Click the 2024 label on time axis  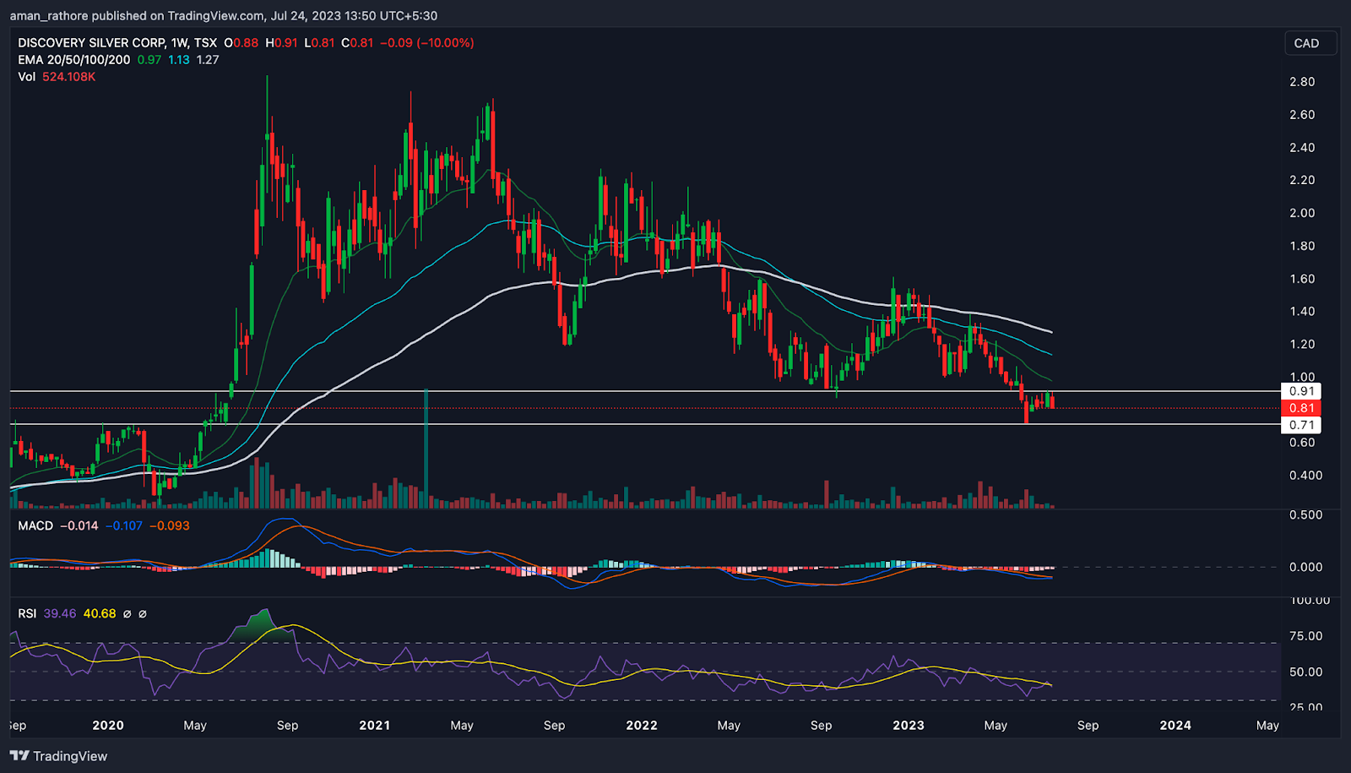tap(1175, 725)
